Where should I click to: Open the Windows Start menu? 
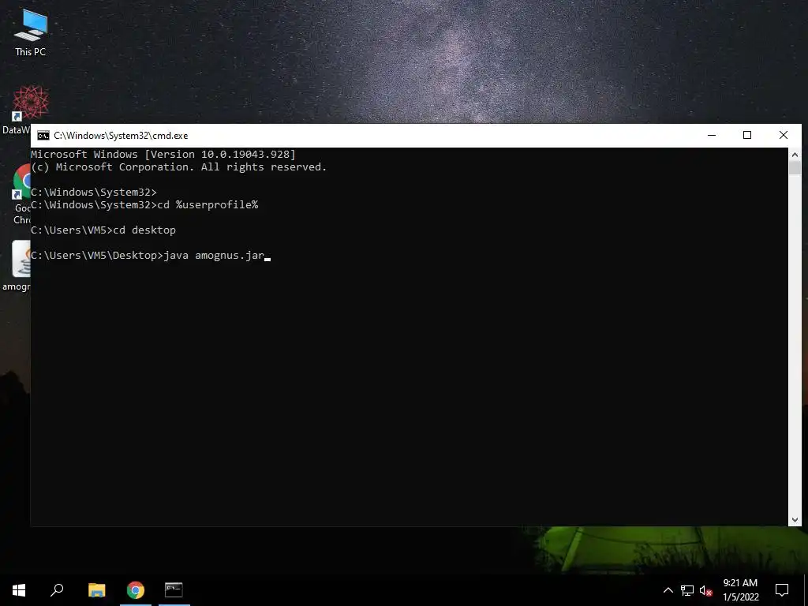pyautogui.click(x=19, y=590)
